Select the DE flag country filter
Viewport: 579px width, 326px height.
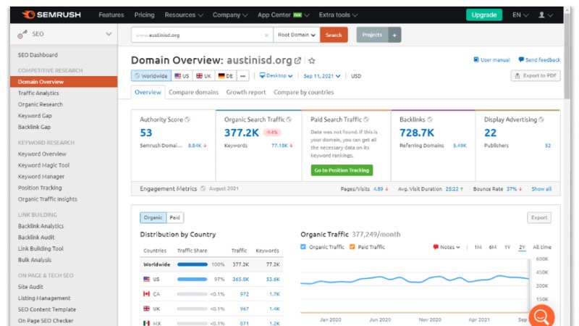[x=226, y=76]
